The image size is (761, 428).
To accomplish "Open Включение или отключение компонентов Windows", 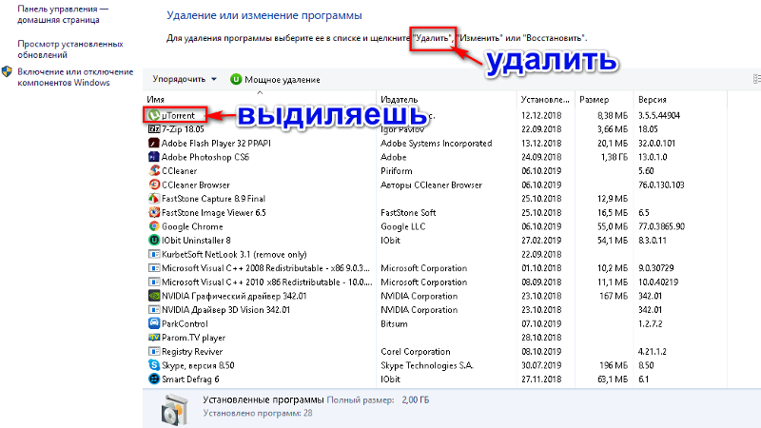I will [x=75, y=77].
